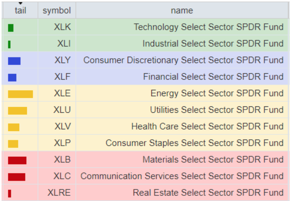The height and width of the screenshot is (201, 290).
Task: Open Real Estate Select Sector SPDR Fund
Action: [x=208, y=193]
